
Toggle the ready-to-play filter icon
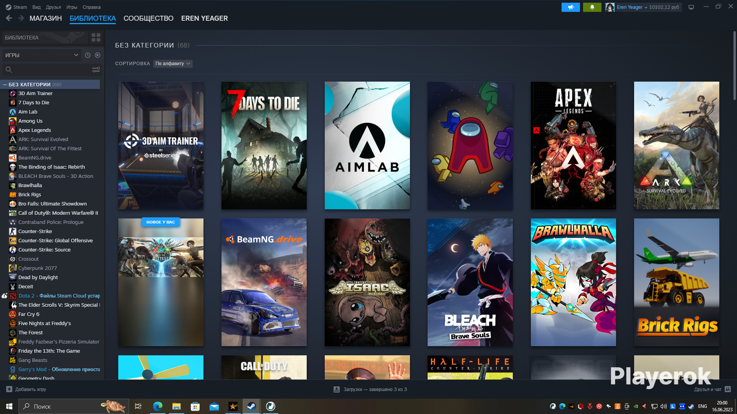pos(97,55)
